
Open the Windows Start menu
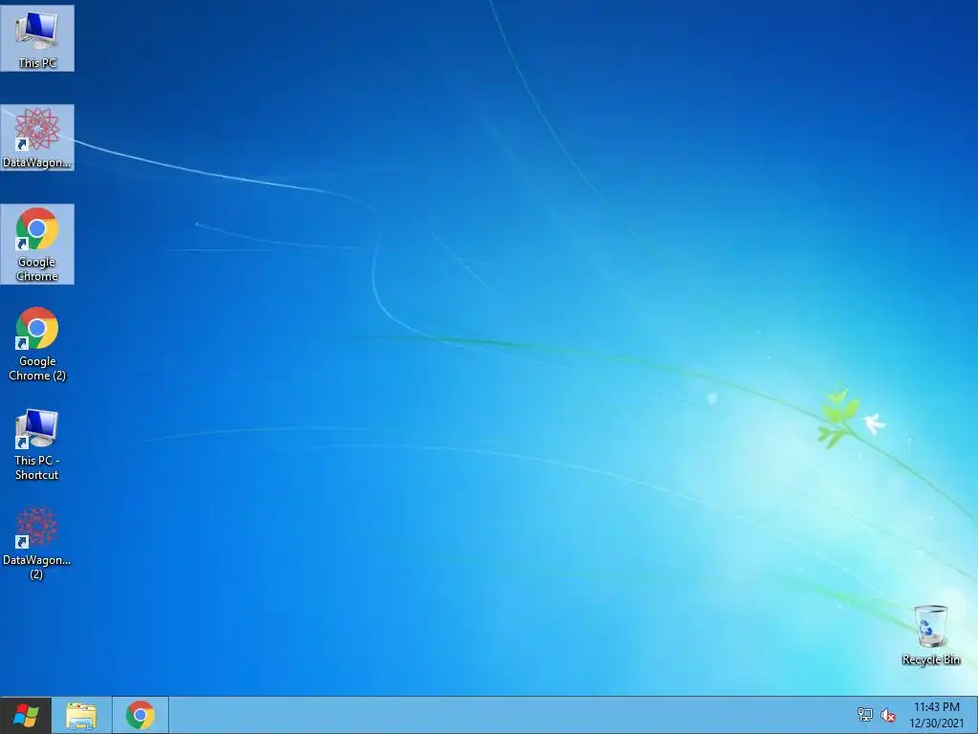pyautogui.click(x=26, y=715)
